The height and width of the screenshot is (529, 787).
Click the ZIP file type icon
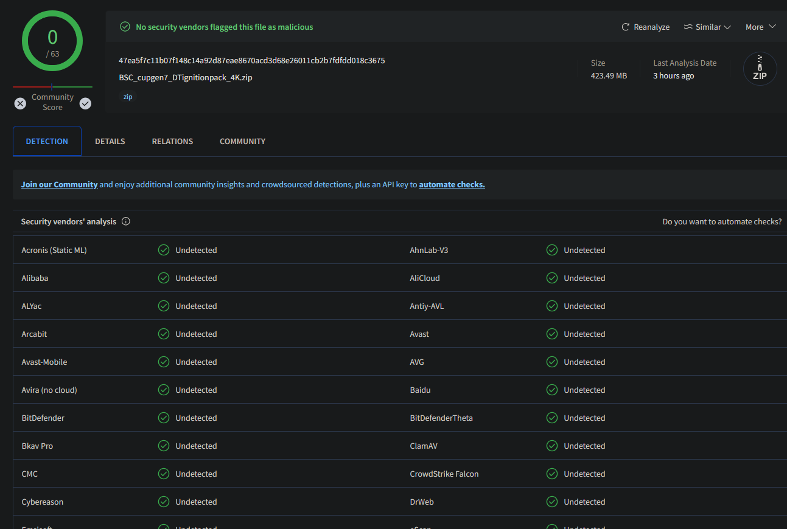point(760,69)
